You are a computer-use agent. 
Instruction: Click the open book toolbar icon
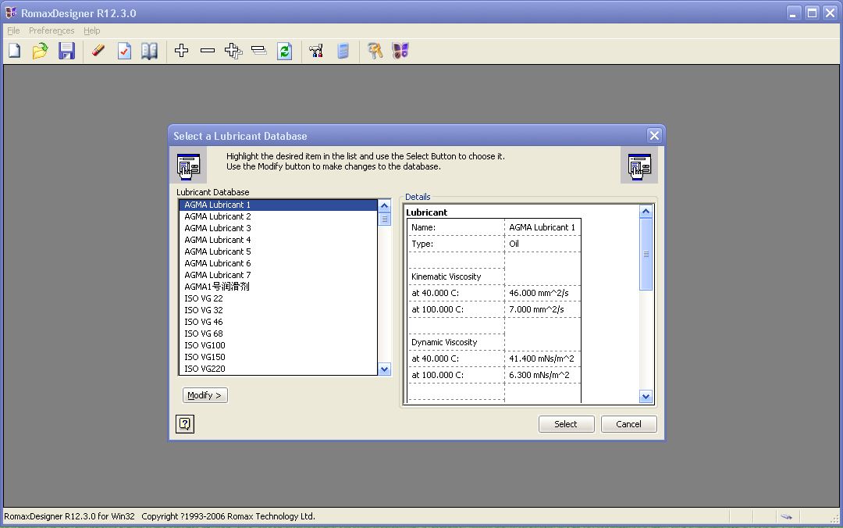pyautogui.click(x=149, y=51)
